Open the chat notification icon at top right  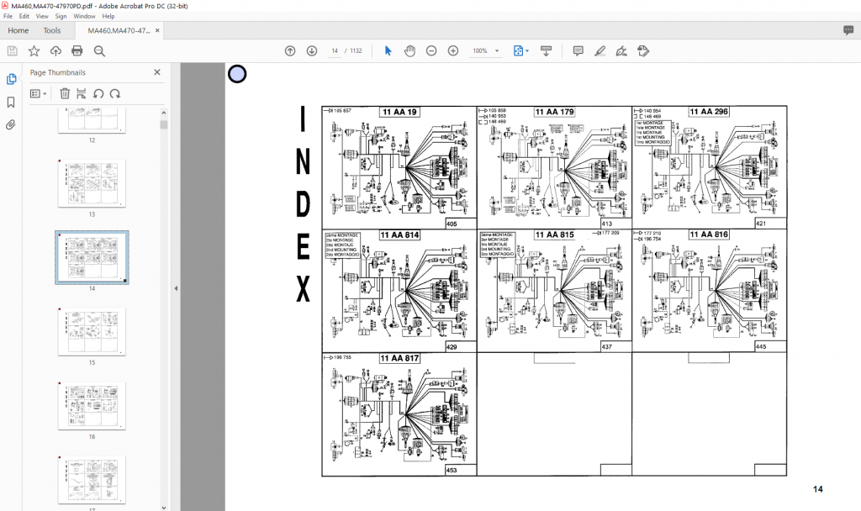pyautogui.click(x=848, y=30)
